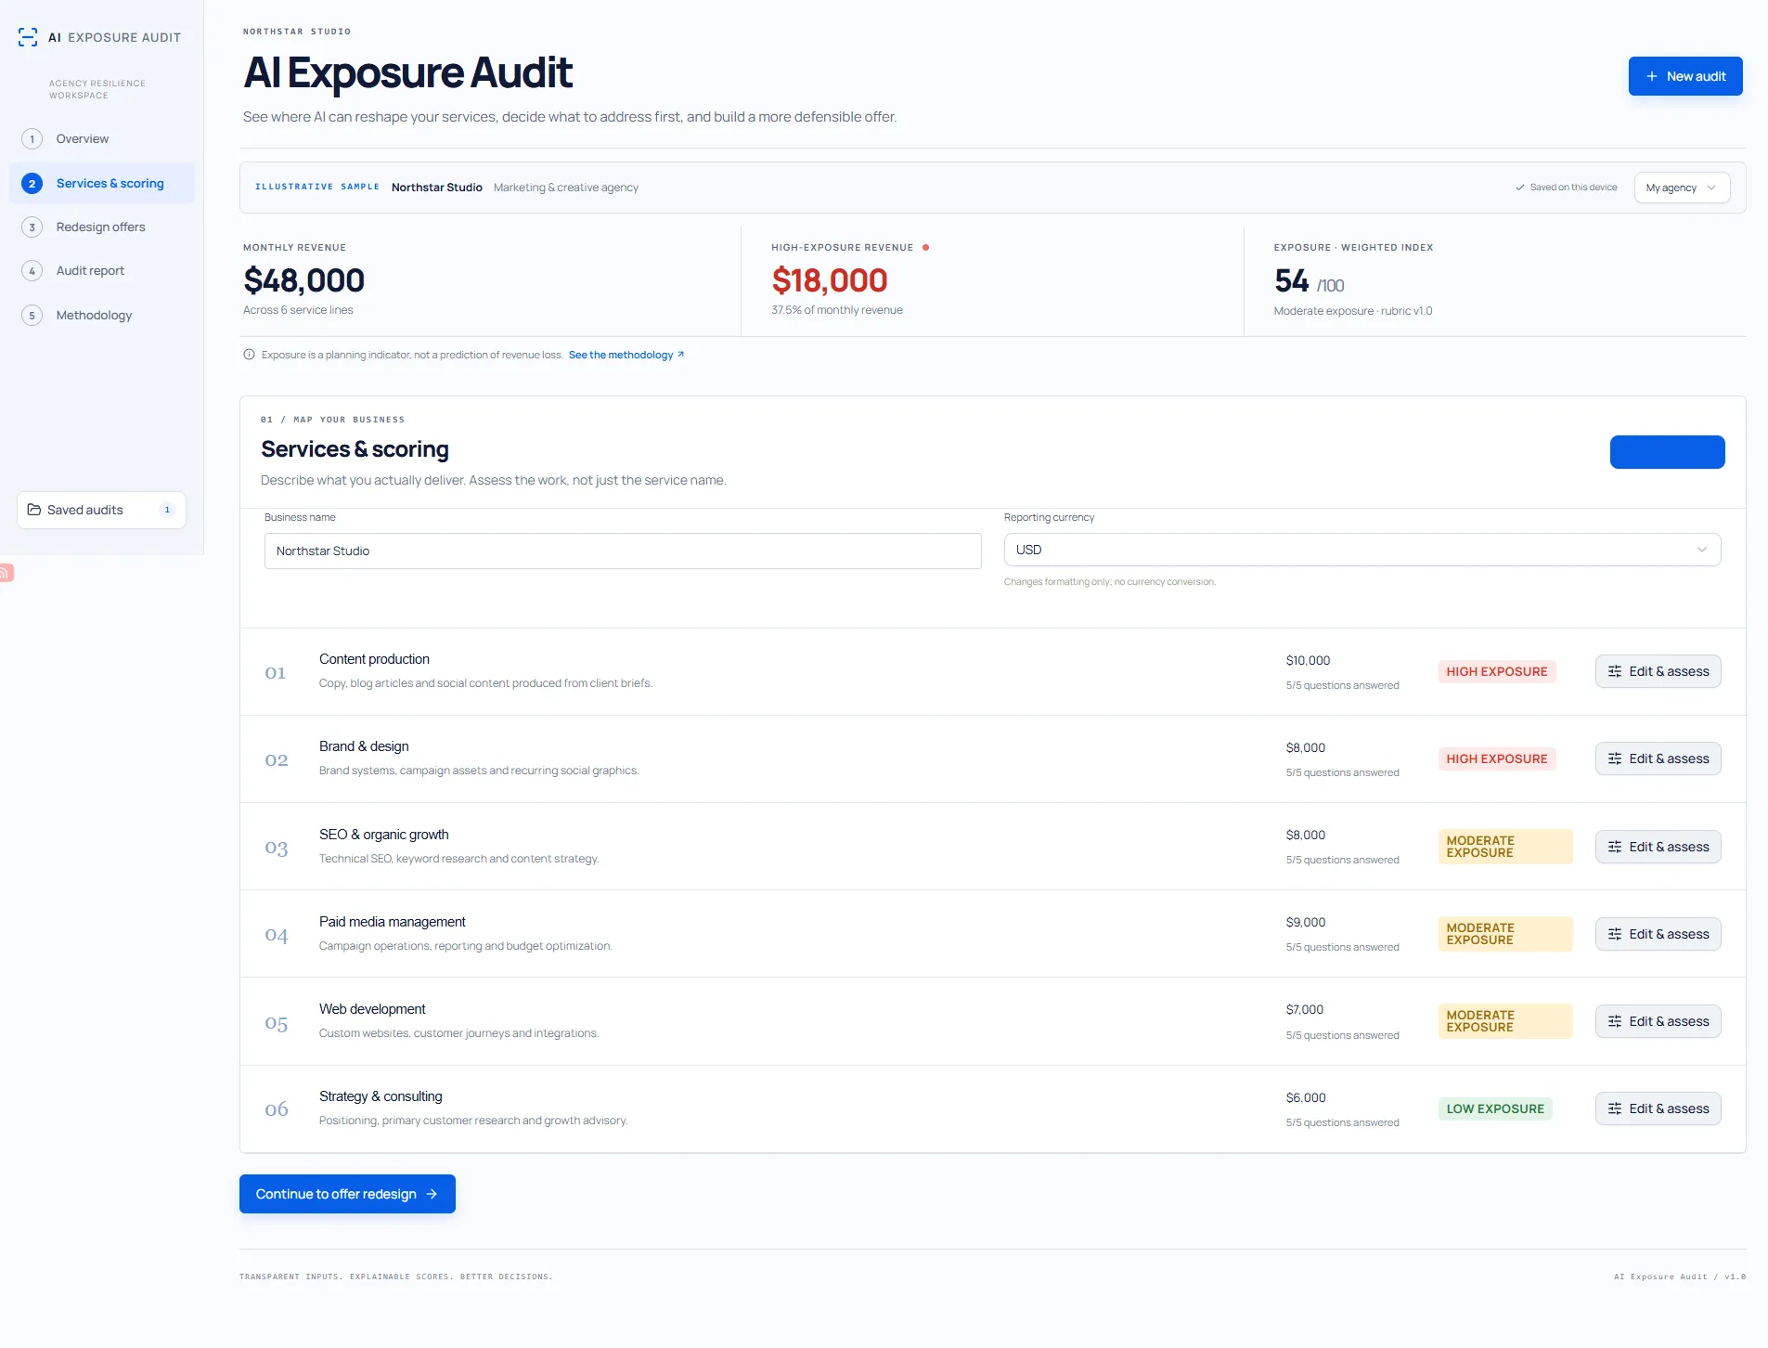The width and height of the screenshot is (1768, 1348).
Task: Click the pink feed icon at left edge
Action: pyautogui.click(x=6, y=573)
